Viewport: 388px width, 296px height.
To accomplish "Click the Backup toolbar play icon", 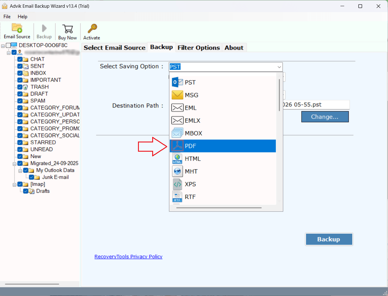I will [44, 28].
